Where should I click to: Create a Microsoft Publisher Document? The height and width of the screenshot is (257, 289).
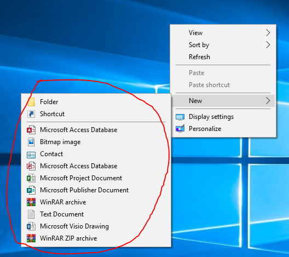pyautogui.click(x=96, y=190)
